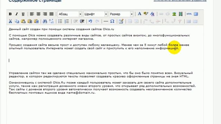The height and width of the screenshot is (124, 221).
Task: Click the insert link chain icon
Action: [x=161, y=14]
